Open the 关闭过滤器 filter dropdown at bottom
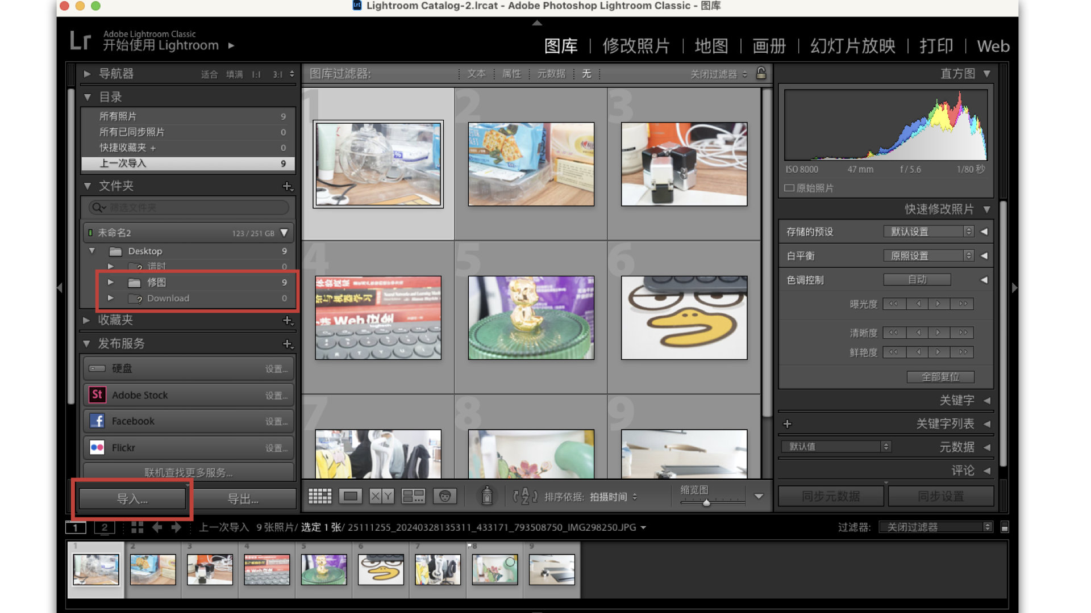 click(935, 527)
